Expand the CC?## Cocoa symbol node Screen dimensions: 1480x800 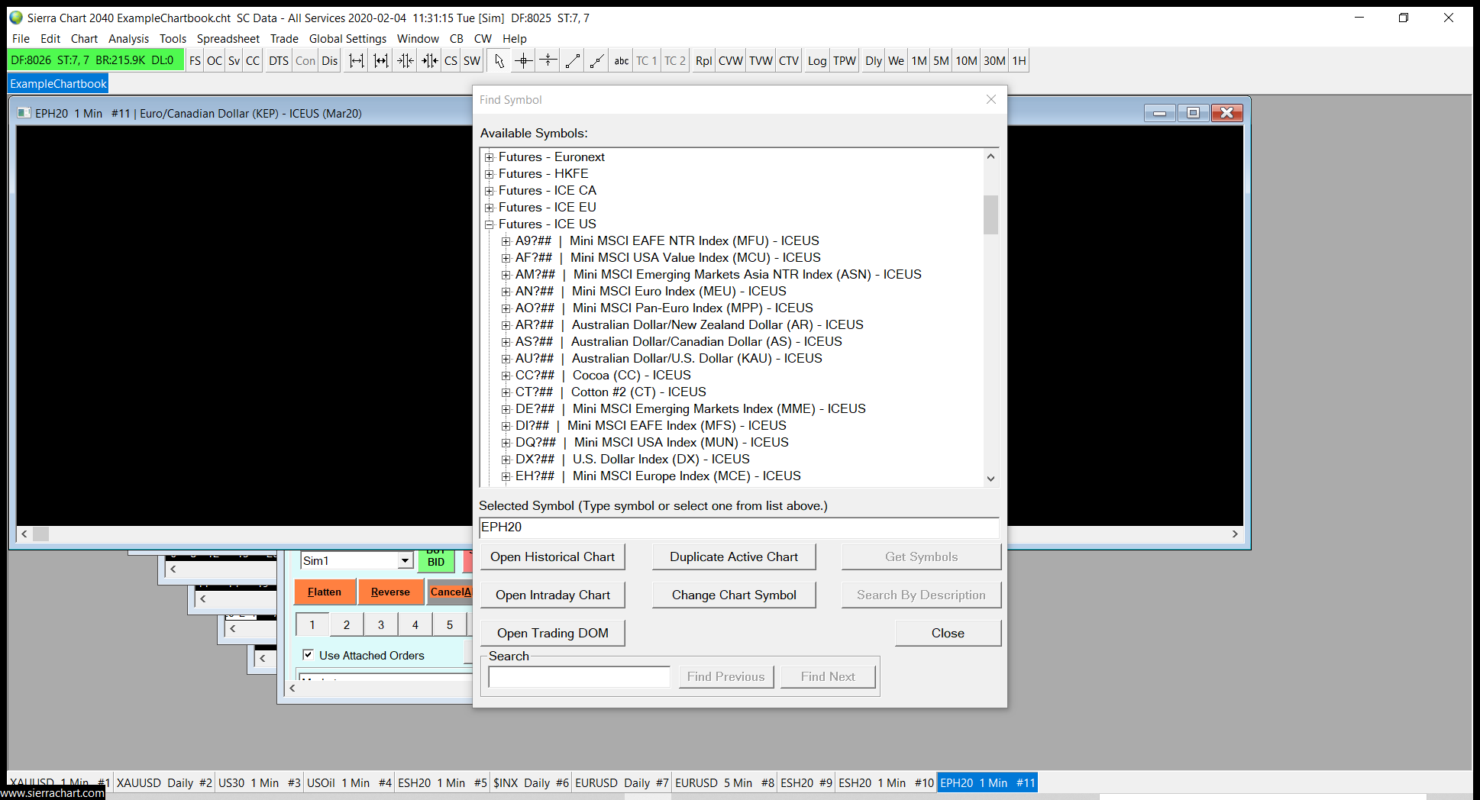point(506,376)
